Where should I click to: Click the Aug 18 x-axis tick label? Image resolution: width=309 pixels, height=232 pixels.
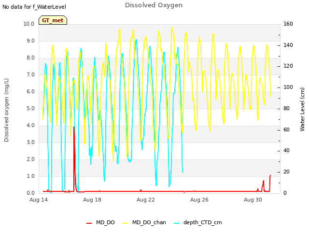click(x=92, y=200)
